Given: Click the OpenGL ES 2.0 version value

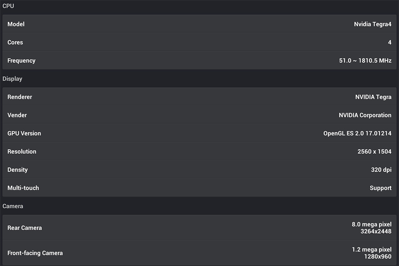Looking at the screenshot, I should [357, 134].
